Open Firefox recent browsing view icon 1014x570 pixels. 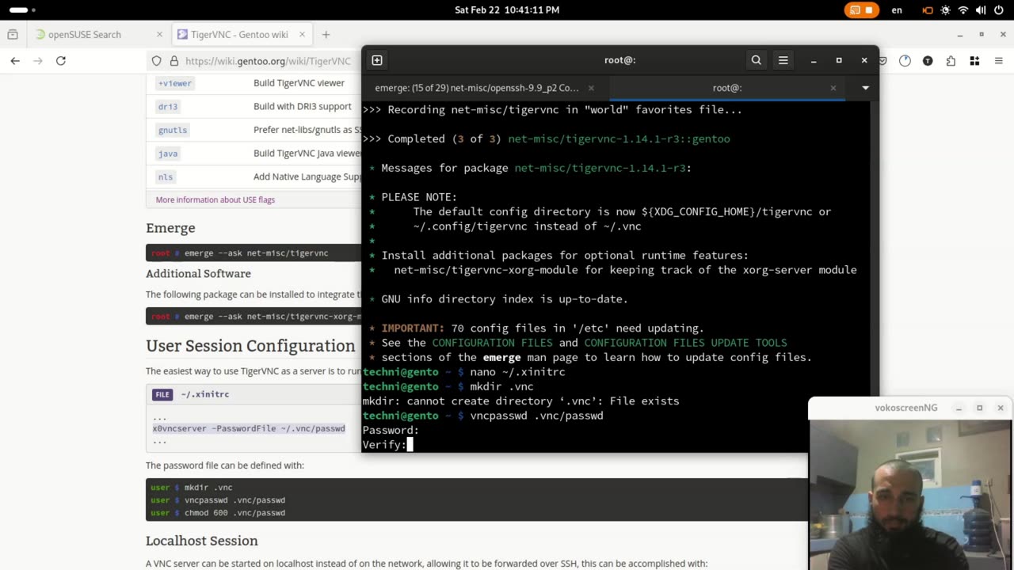pos(13,35)
